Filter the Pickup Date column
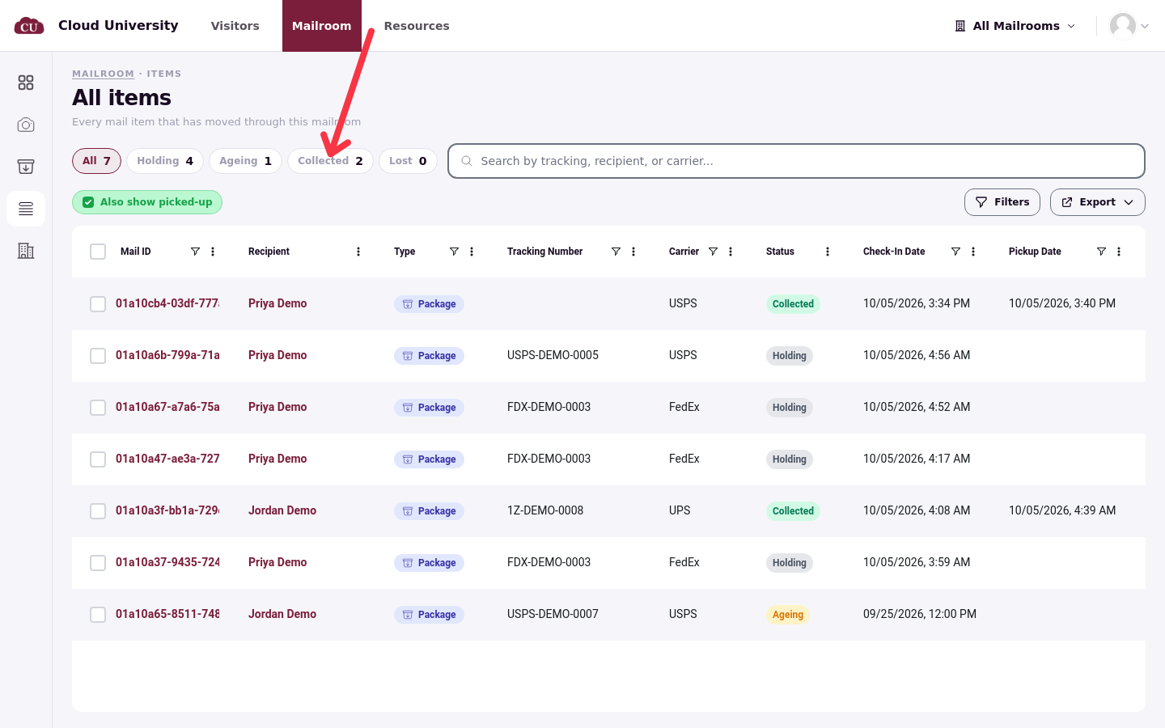 1101,252
